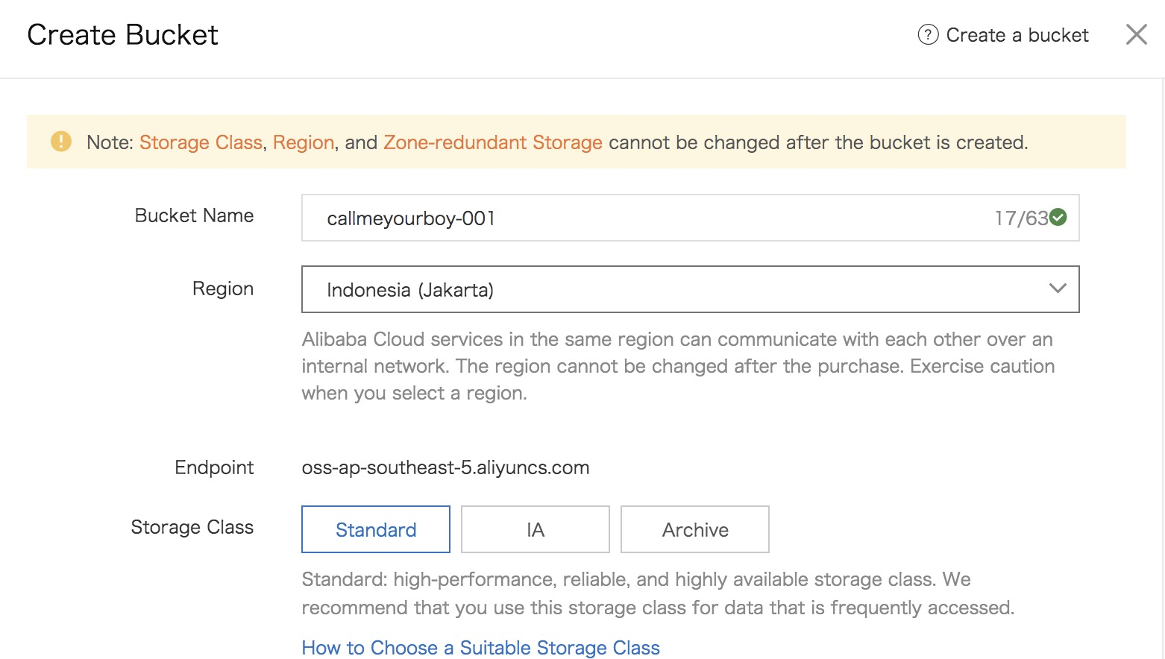This screenshot has height=659, width=1165.
Task: Click orange "Region" text in the note
Action: [x=303, y=142]
